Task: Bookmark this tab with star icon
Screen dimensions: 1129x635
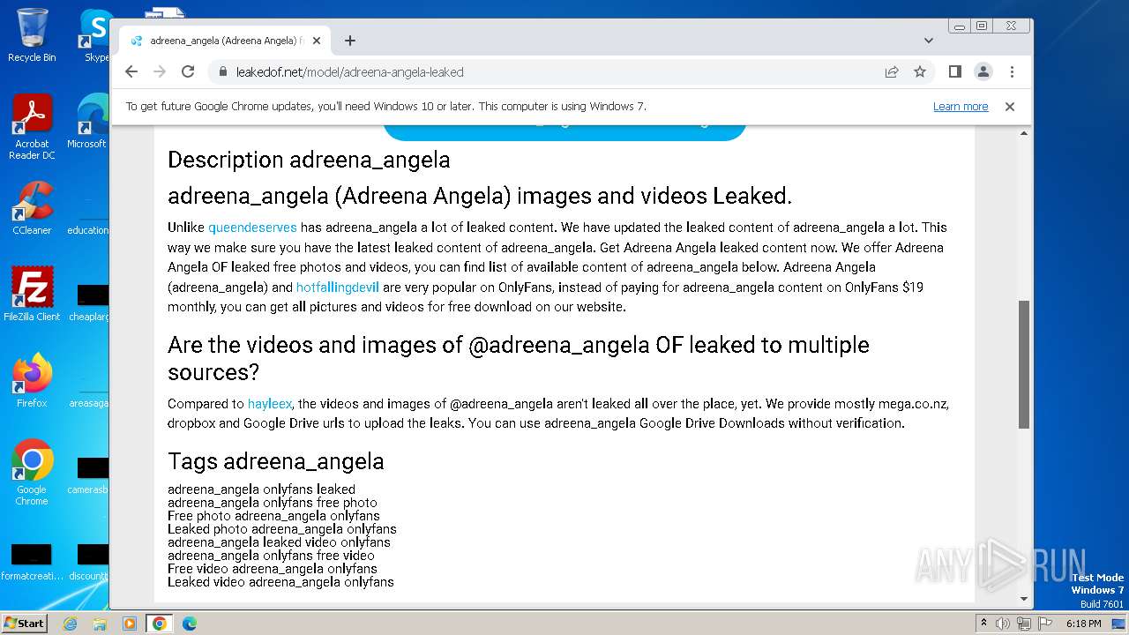Action: 920,71
